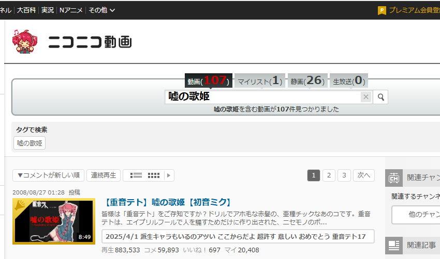Click the コメ 59,893 comment count
Viewport: 440px width, 259px height.
(162, 250)
